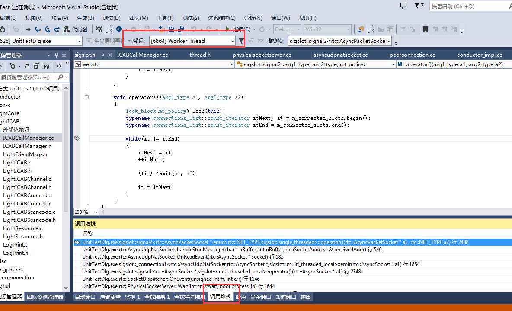This screenshot has height=311, width=512.
Task: Open the process dropdown showing UnitTestDlg.exe
Action: [41, 41]
